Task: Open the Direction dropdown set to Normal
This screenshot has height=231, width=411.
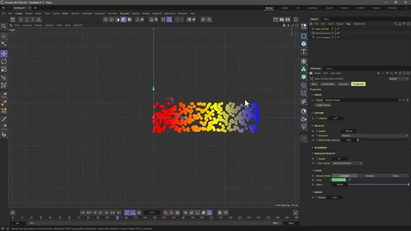Action: click(x=374, y=135)
